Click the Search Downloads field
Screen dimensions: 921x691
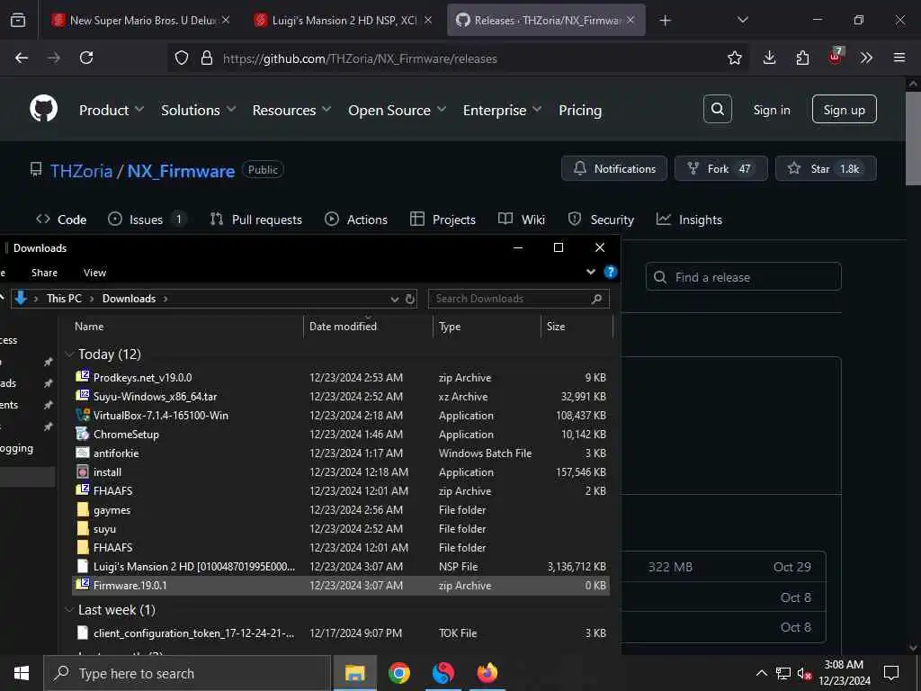(519, 299)
